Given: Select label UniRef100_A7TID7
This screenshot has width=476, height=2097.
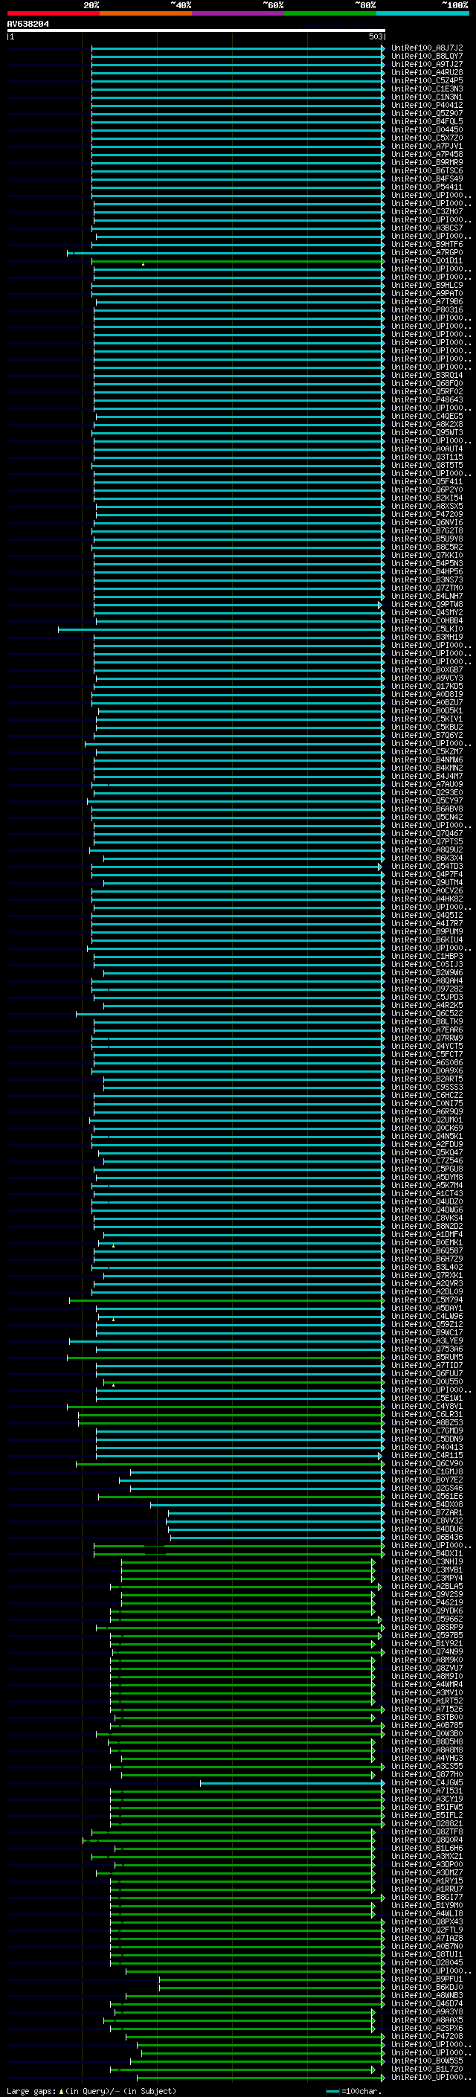Looking at the screenshot, I should pos(427,1366).
